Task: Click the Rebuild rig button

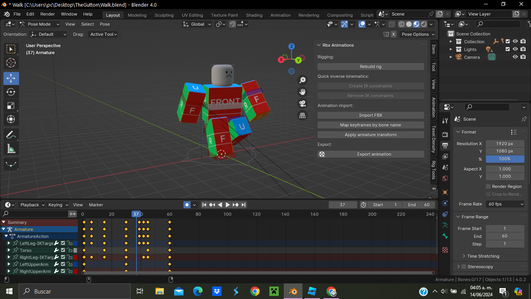Action: pos(370,67)
